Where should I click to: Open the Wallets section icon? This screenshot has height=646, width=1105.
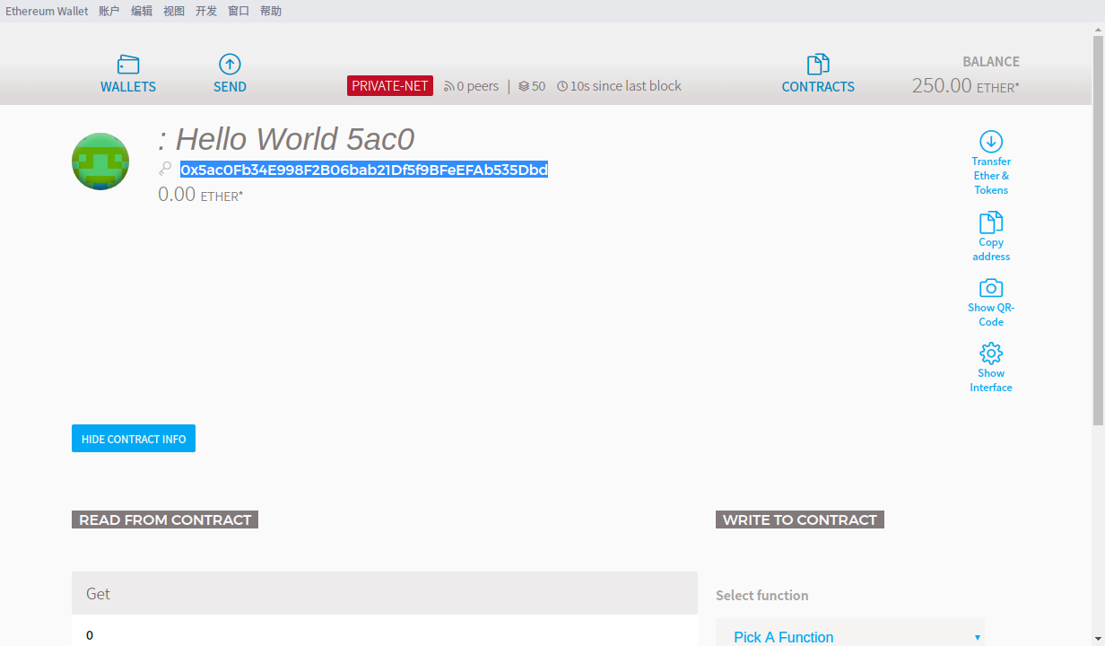128,65
